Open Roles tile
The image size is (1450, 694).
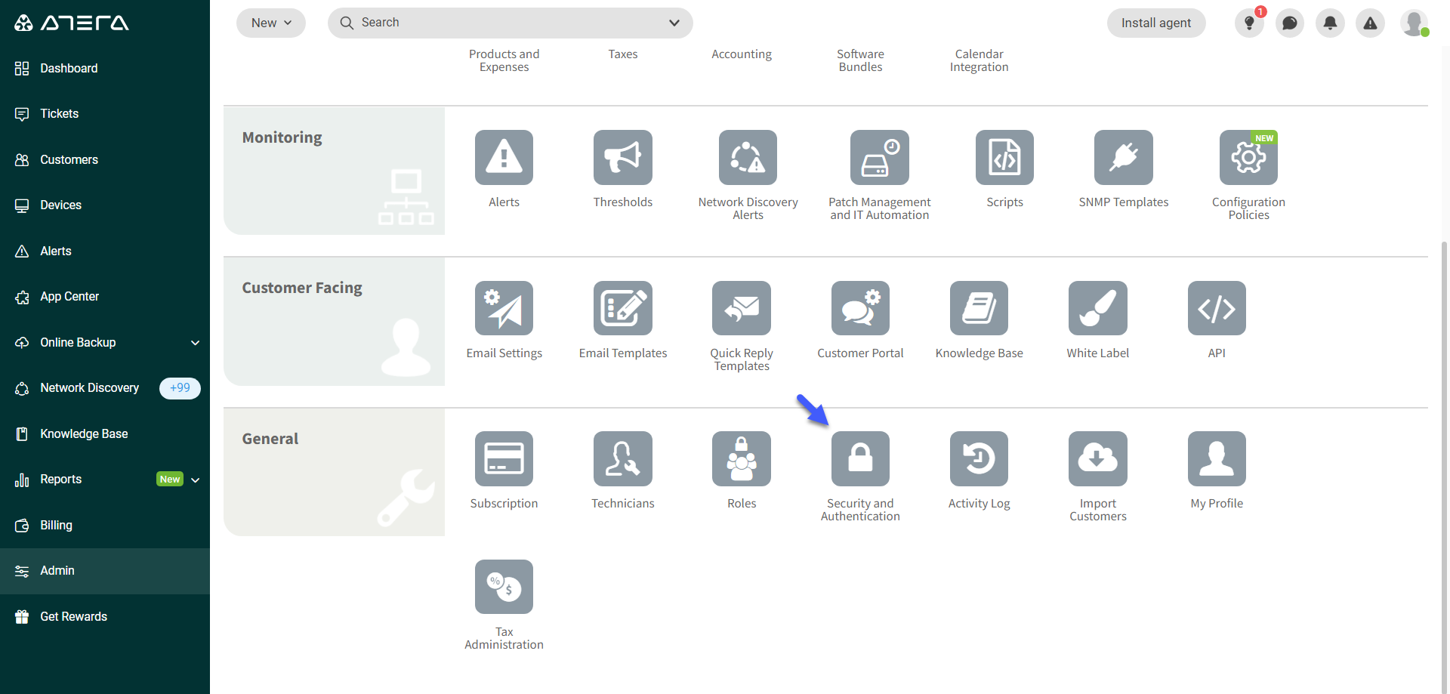[741, 458]
